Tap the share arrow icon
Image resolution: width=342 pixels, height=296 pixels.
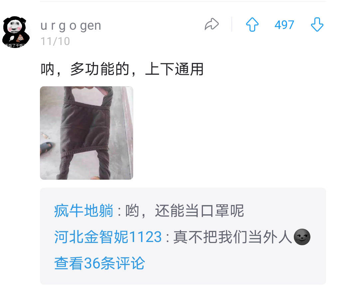click(x=212, y=24)
